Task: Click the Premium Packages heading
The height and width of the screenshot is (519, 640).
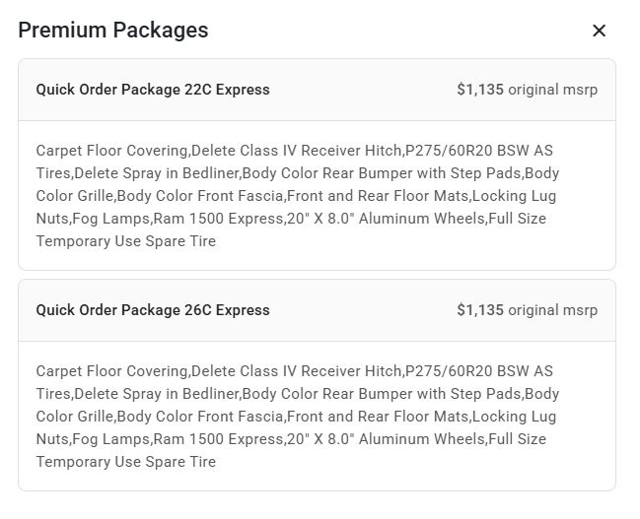Action: [113, 30]
